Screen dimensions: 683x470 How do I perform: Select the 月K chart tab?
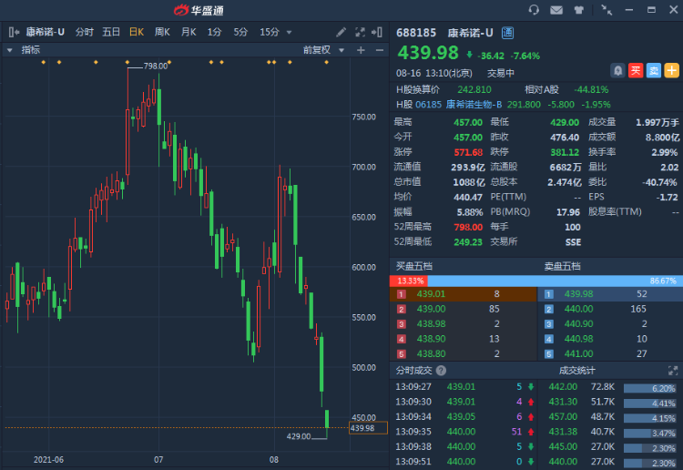189,32
